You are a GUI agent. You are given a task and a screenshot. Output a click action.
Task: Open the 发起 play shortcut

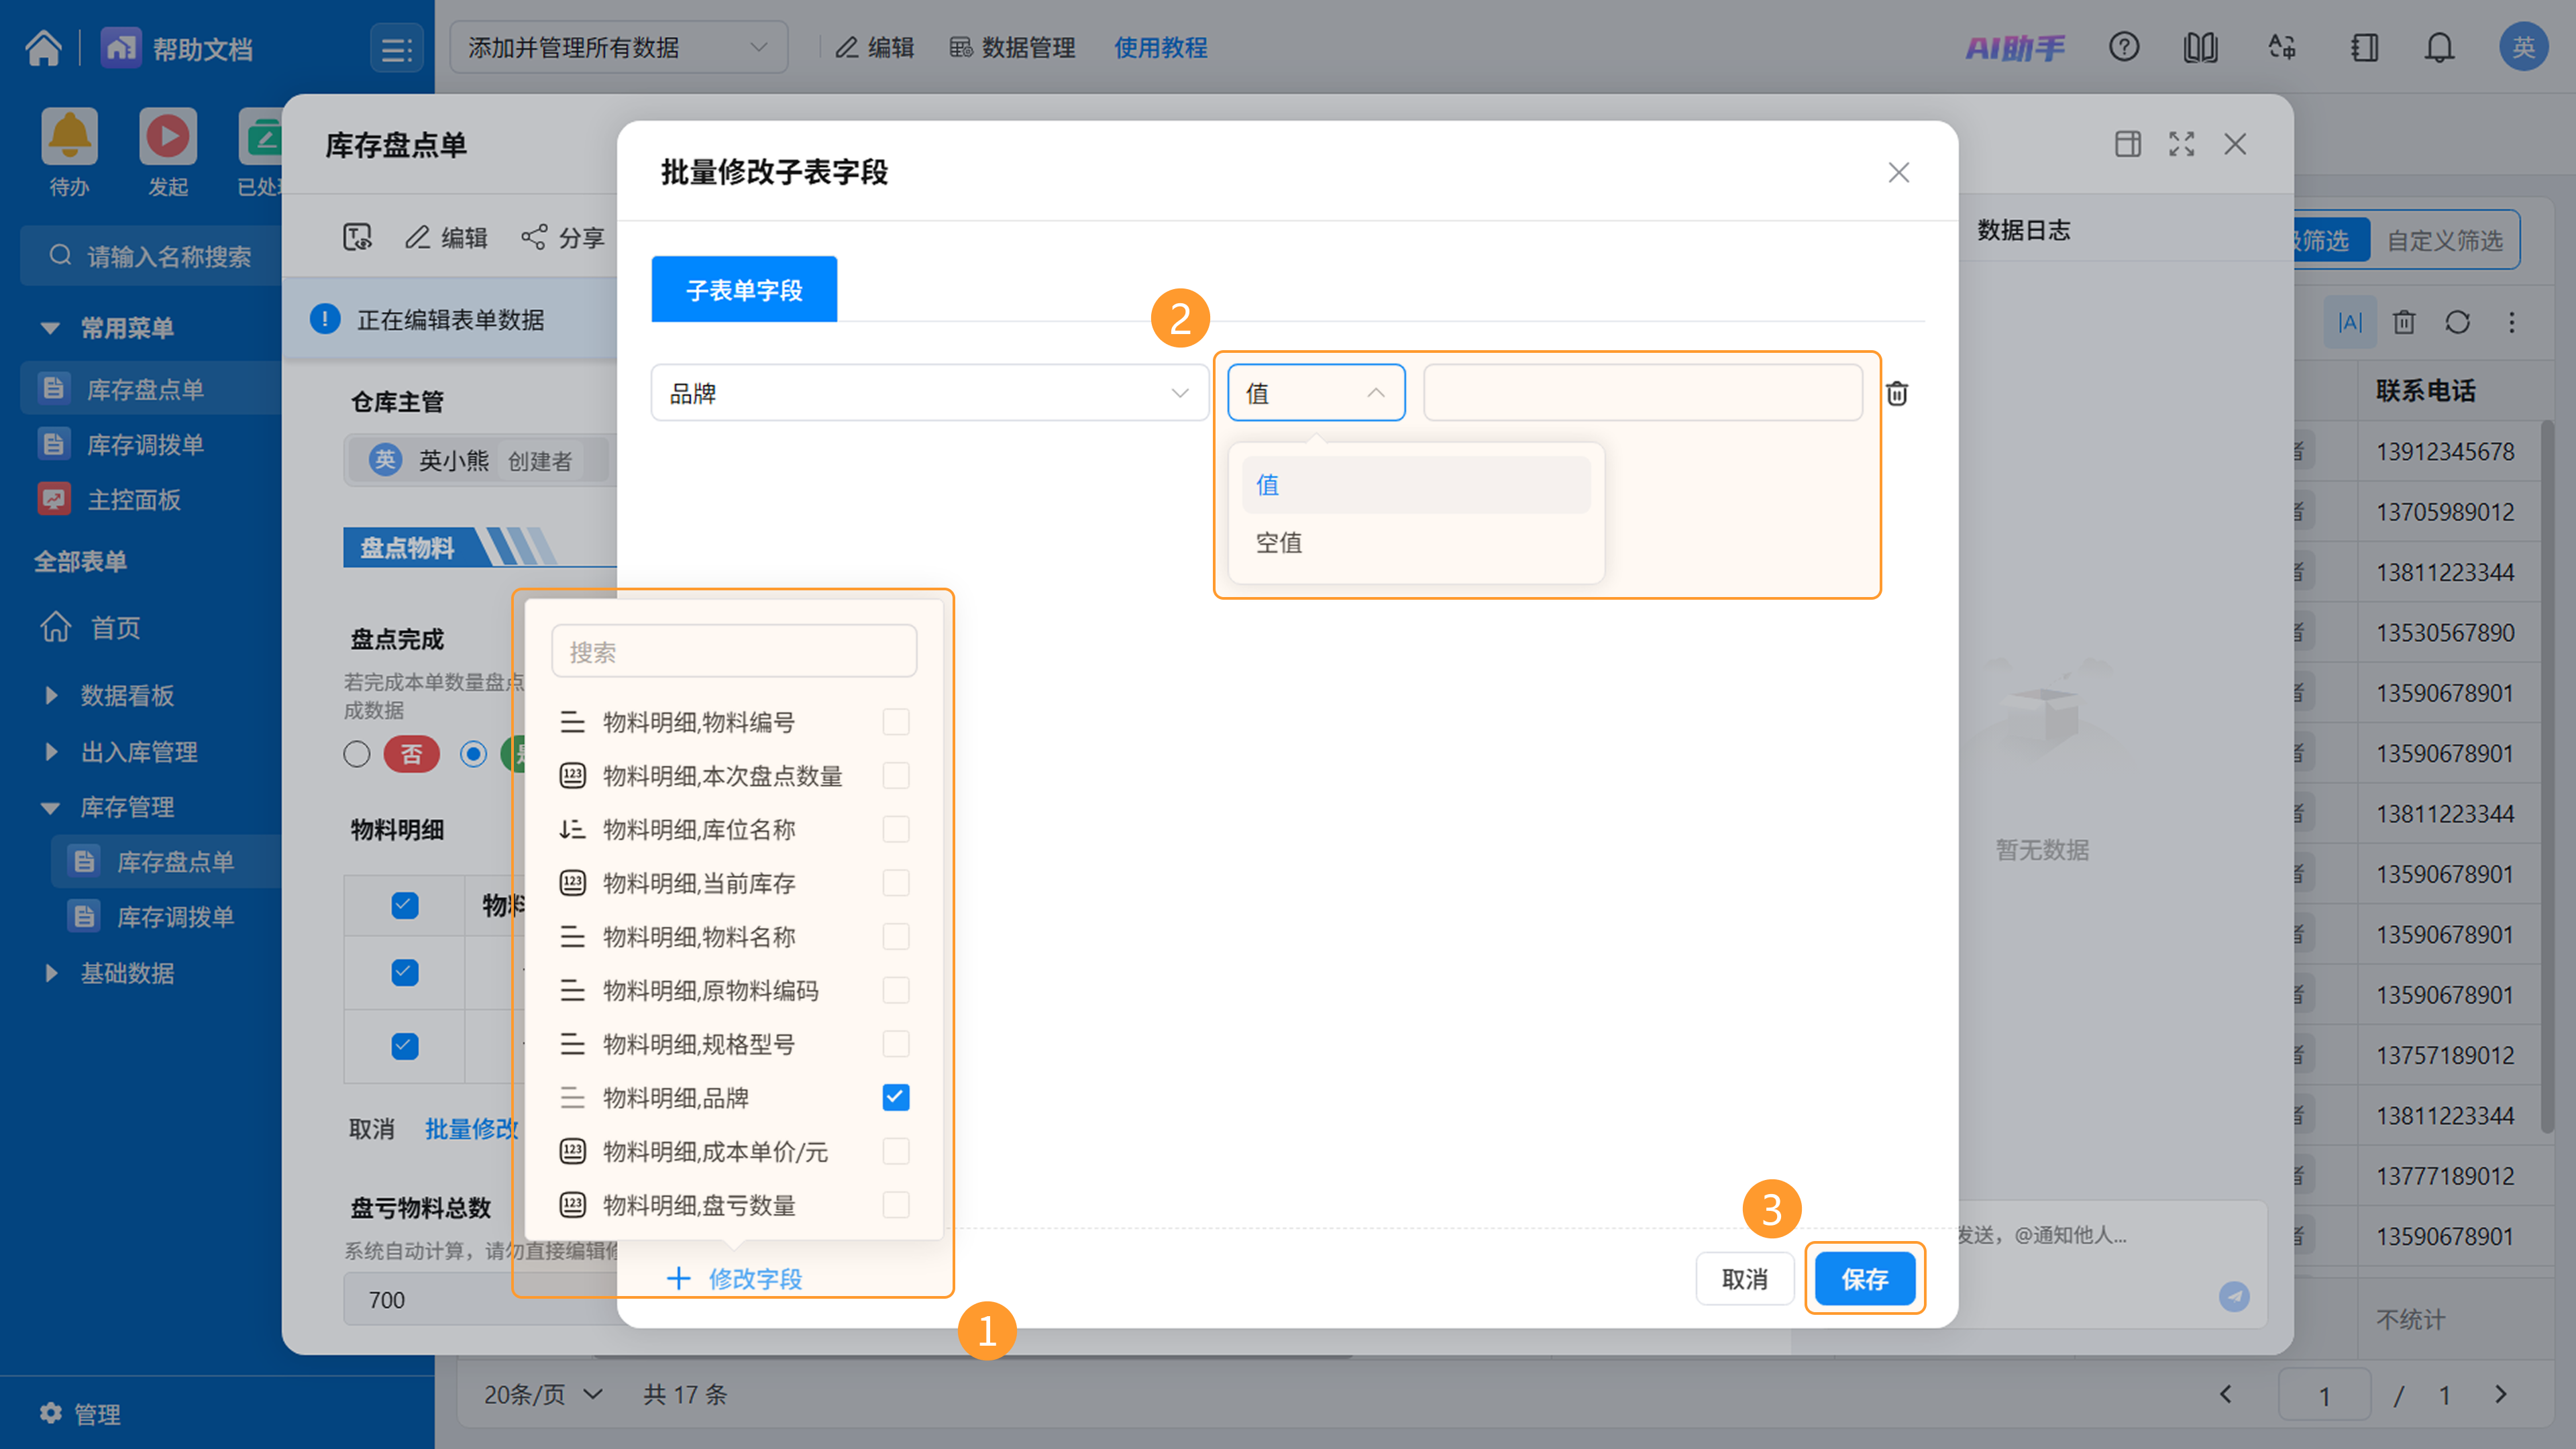pyautogui.click(x=167, y=135)
